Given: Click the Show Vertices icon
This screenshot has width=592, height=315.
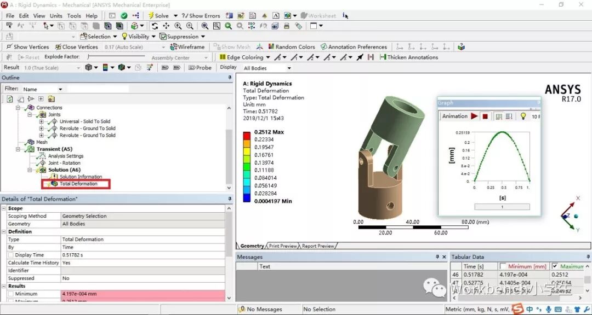Looking at the screenshot, I should 9,46.
